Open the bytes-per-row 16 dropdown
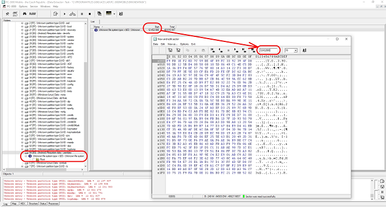This screenshot has height=207, width=386. pos(295,50)
